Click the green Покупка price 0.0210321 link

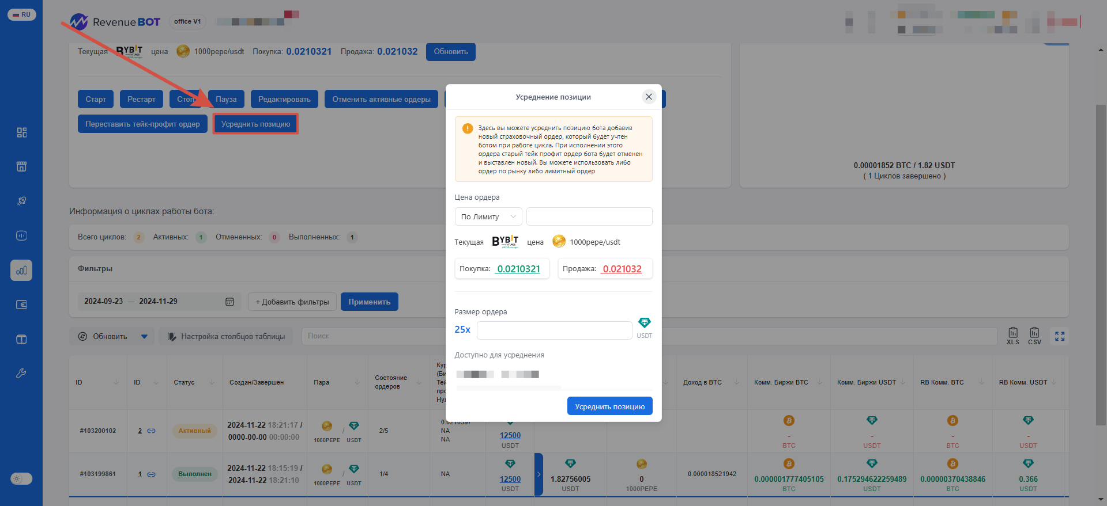518,269
